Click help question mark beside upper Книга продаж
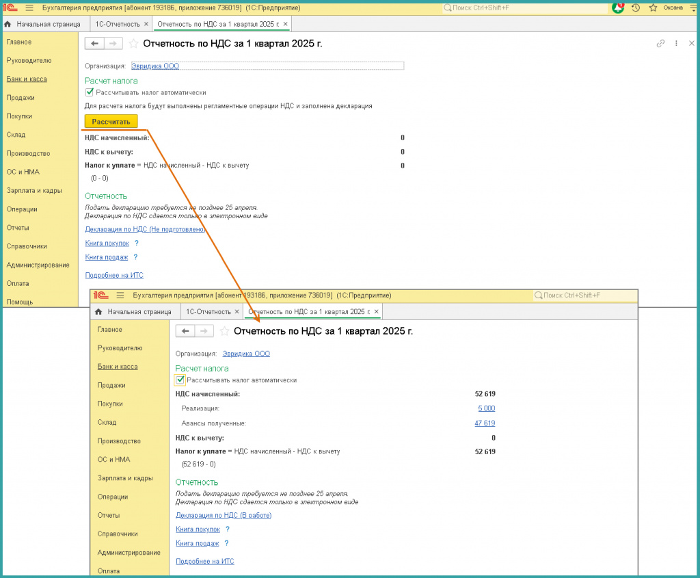Image resolution: width=700 pixels, height=578 pixels. [x=136, y=257]
